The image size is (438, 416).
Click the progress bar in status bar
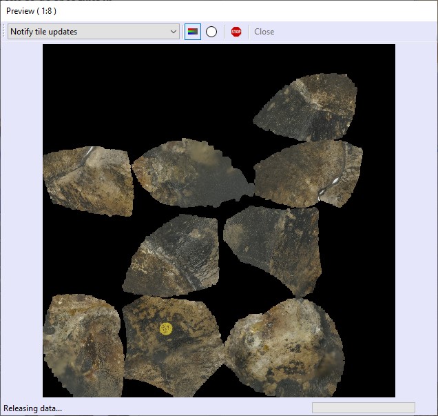363,408
